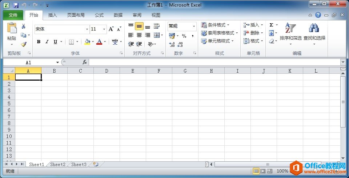This screenshot has height=178, width=349.
Task: Click the Cut scissors icon
Action: click(x=23, y=26)
